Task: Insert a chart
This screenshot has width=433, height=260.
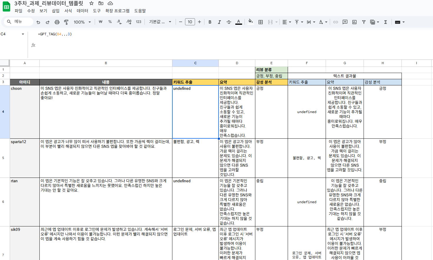Action: coord(354,22)
